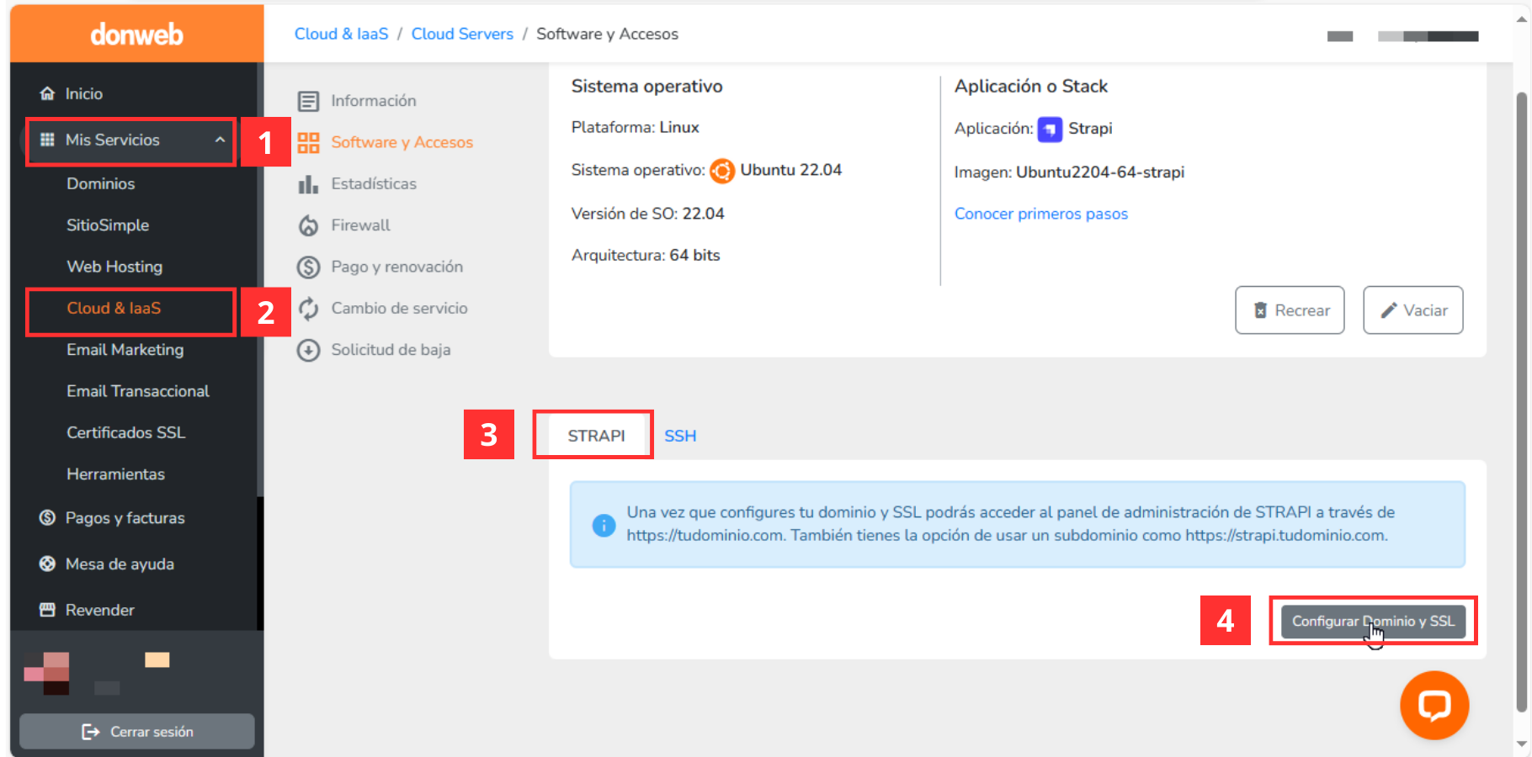The height and width of the screenshot is (757, 1532).
Task: Click the Firewall flame icon
Action: [x=309, y=225]
